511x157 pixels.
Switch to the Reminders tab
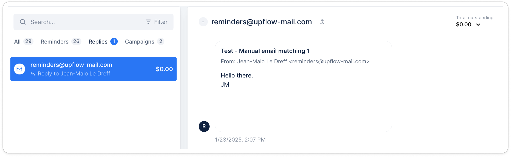(x=55, y=42)
